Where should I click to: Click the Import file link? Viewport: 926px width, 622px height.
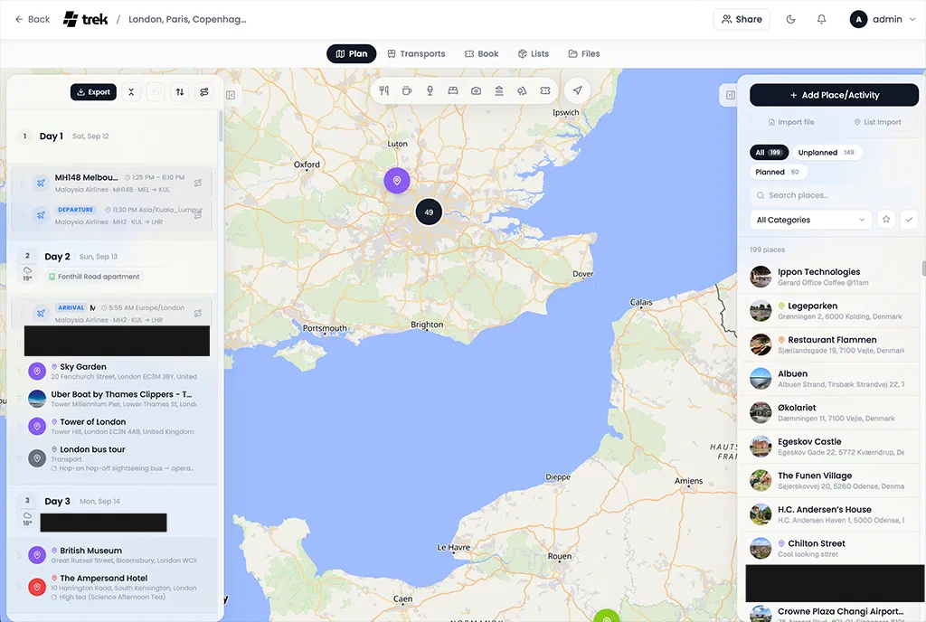click(791, 122)
